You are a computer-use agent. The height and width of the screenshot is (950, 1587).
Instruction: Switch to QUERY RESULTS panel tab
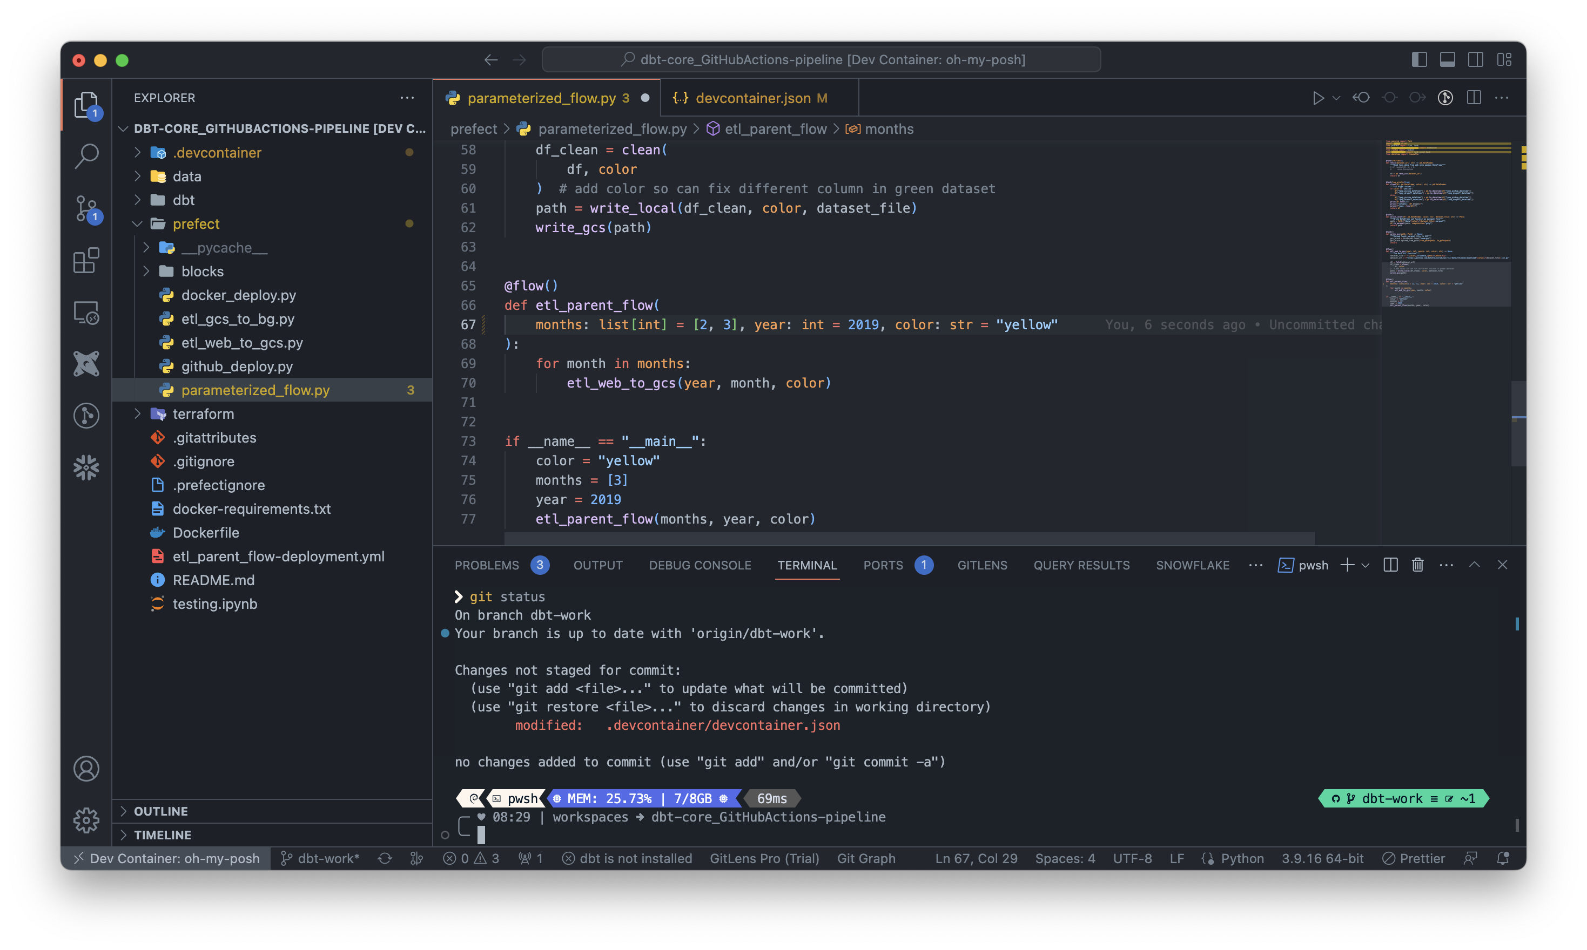[1081, 565]
